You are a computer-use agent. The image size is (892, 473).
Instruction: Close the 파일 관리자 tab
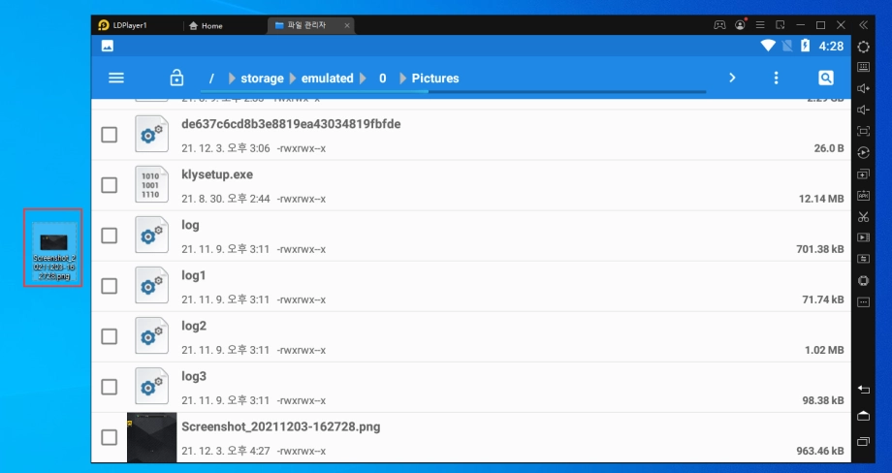pyautogui.click(x=347, y=25)
